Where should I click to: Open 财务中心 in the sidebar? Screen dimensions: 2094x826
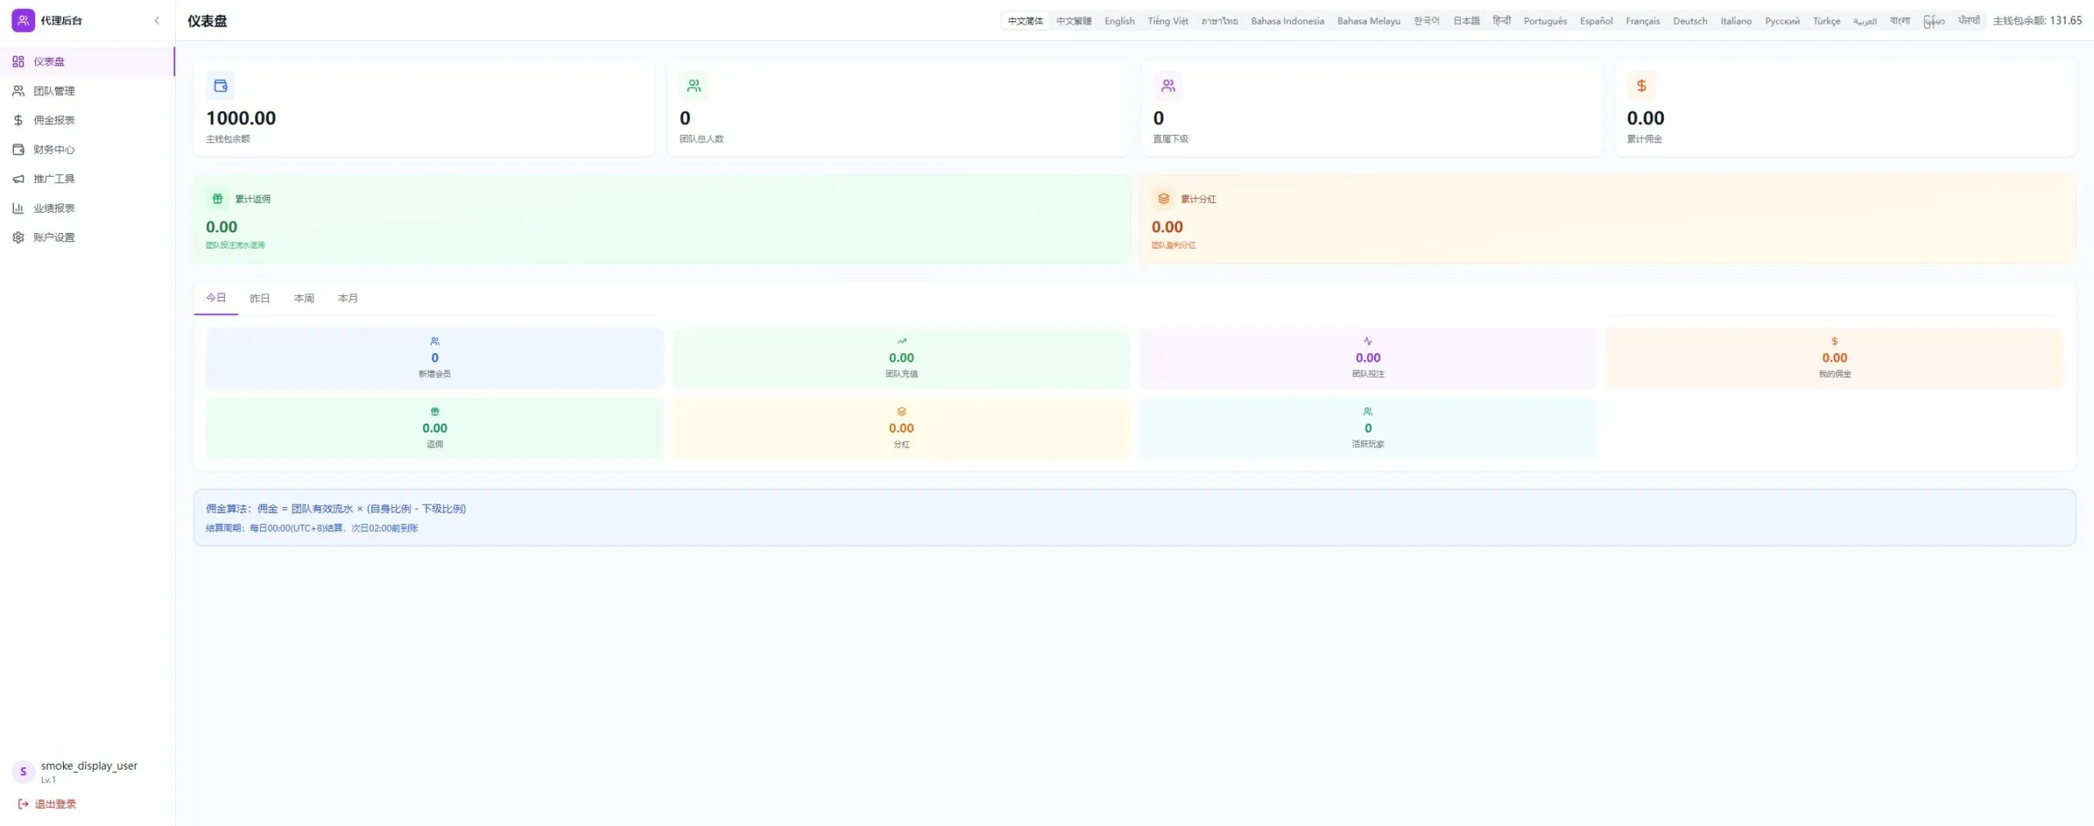[87, 150]
